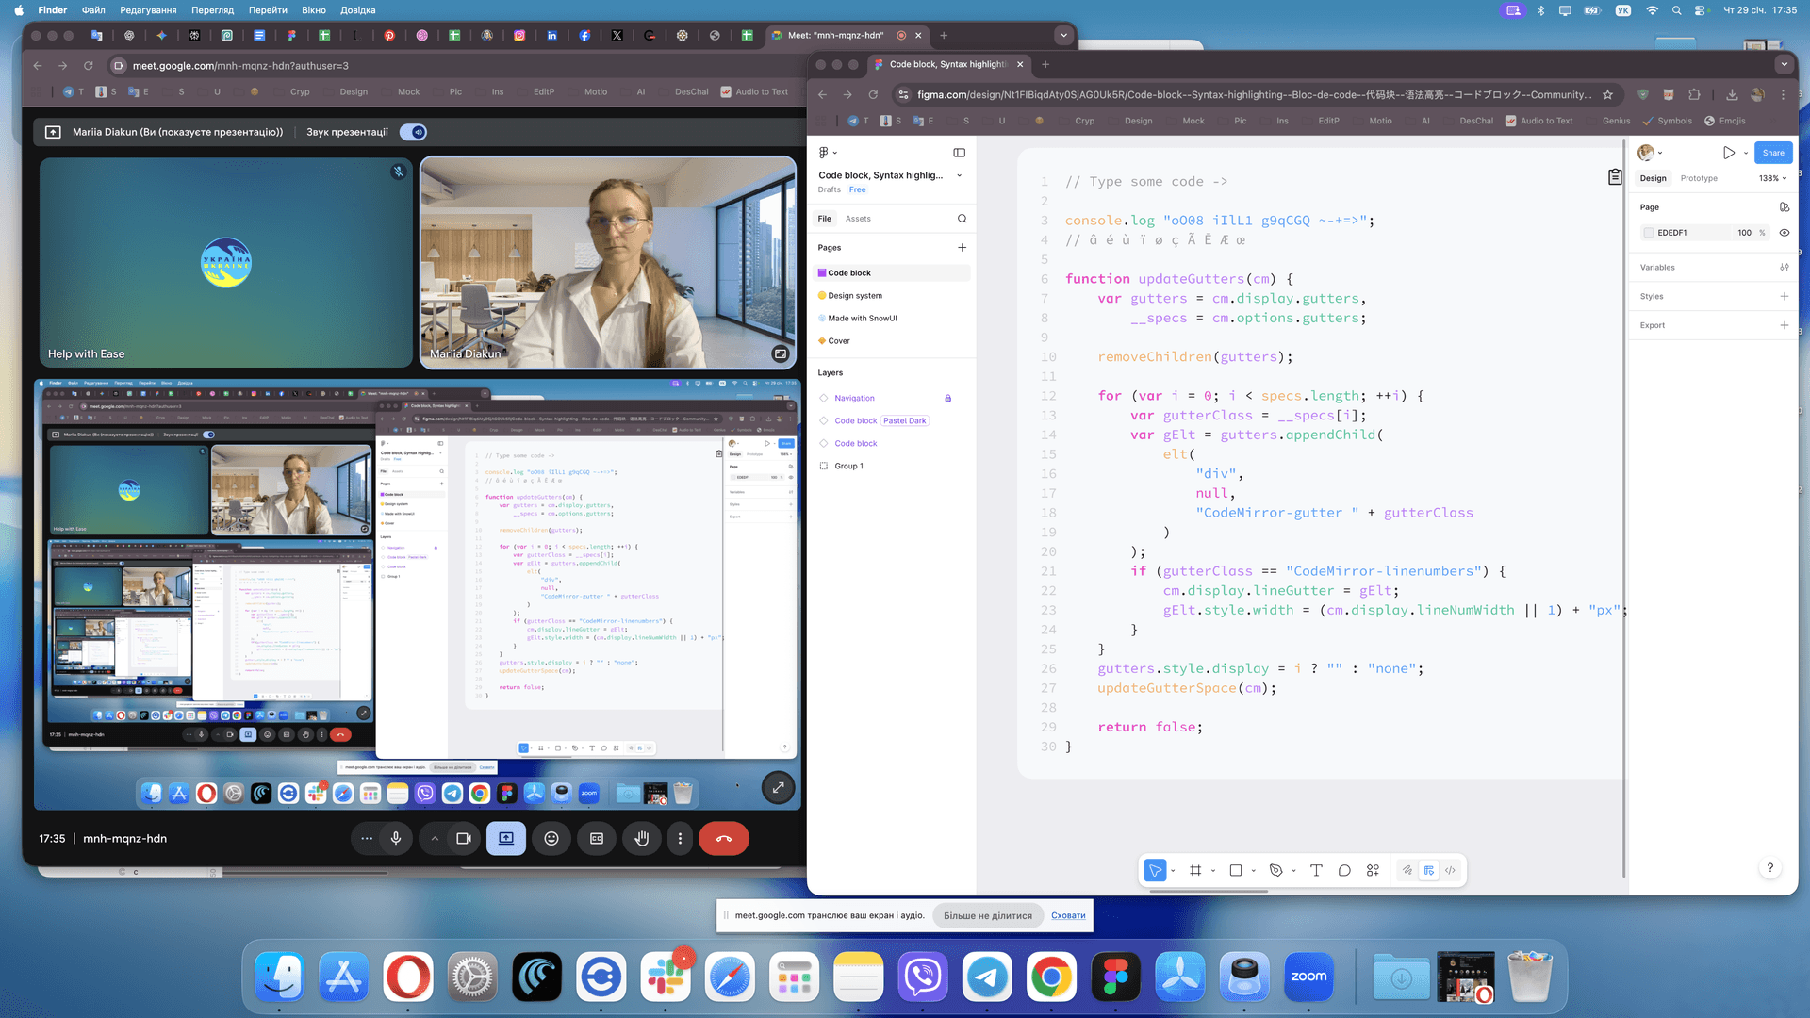The height and width of the screenshot is (1018, 1810).
Task: Select the Text tool in Figma toolbar
Action: (x=1316, y=870)
